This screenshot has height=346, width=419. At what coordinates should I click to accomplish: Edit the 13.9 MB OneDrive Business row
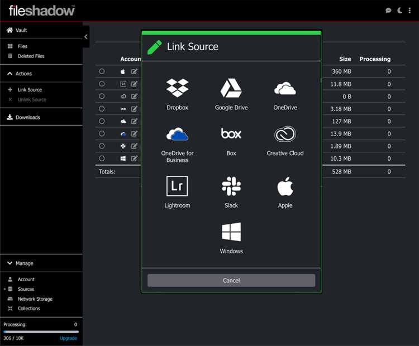coord(134,133)
